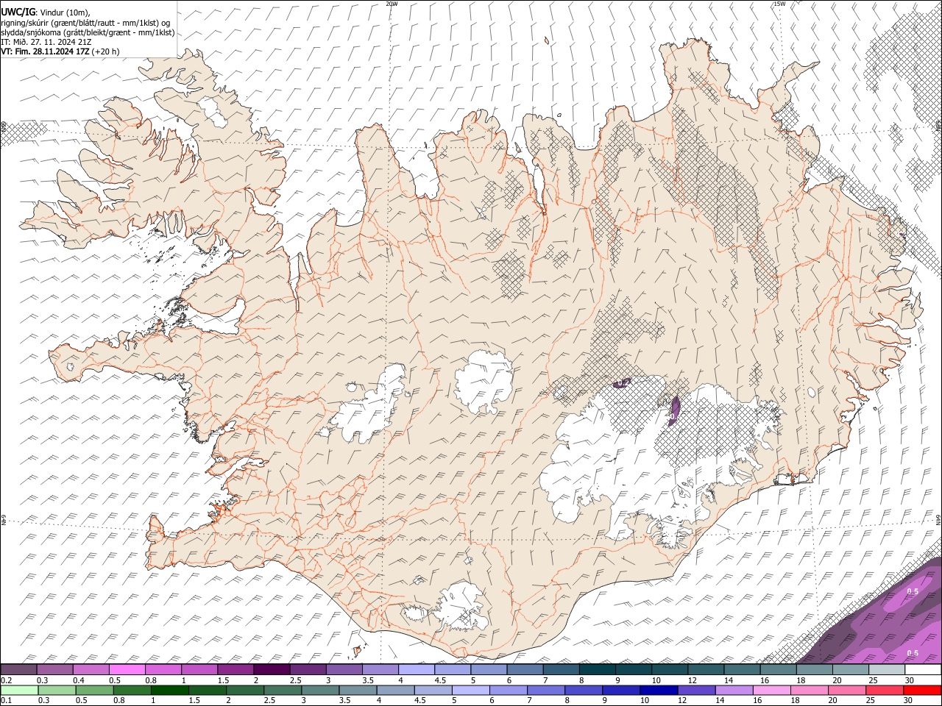Select the 9–10 royal blue rain scale swatch

pyautogui.click(x=621, y=690)
